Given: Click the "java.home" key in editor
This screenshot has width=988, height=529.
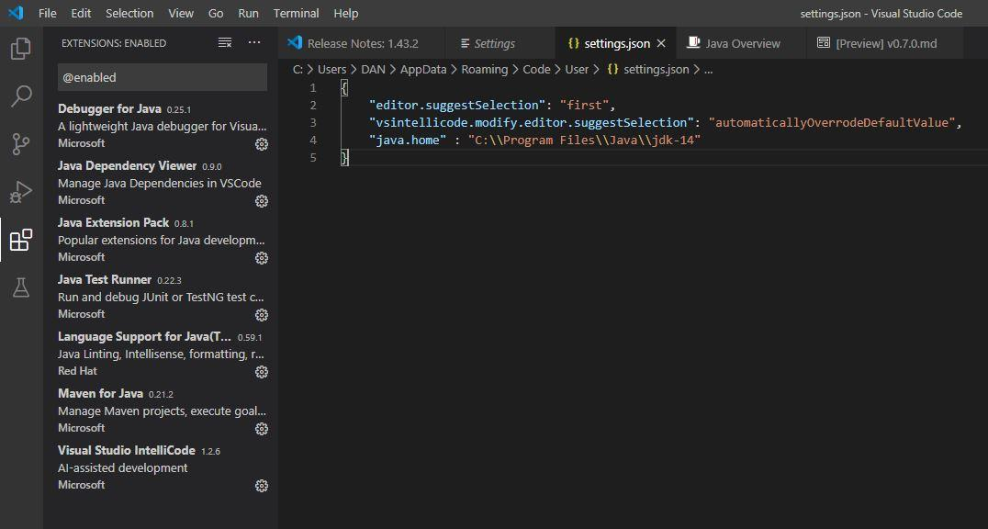Looking at the screenshot, I should (x=409, y=140).
